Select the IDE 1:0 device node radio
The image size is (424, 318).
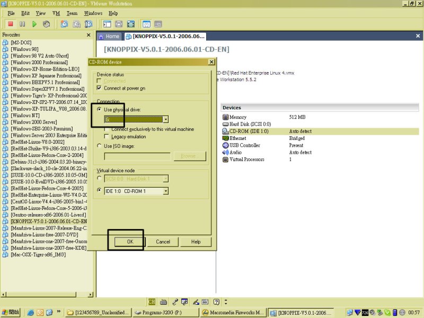pyautogui.click(x=99, y=190)
